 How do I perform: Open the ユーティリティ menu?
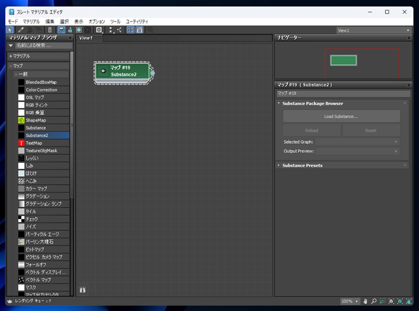(x=137, y=22)
